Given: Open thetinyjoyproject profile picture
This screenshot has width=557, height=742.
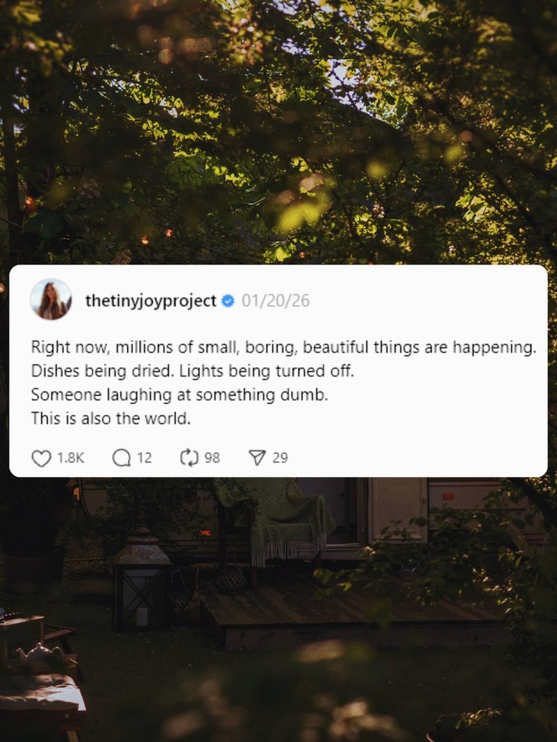Looking at the screenshot, I should click(x=51, y=299).
